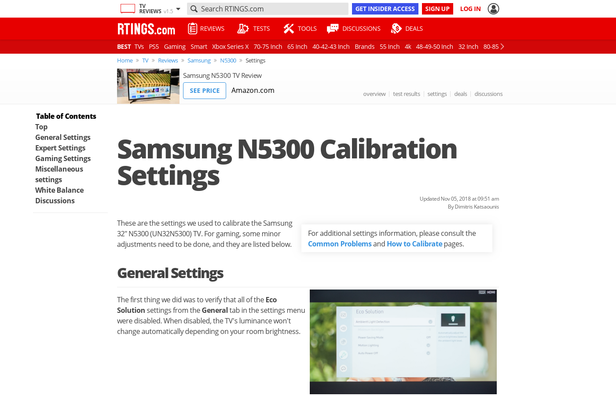Click the search magnifier icon
616x396 pixels.
click(x=194, y=9)
